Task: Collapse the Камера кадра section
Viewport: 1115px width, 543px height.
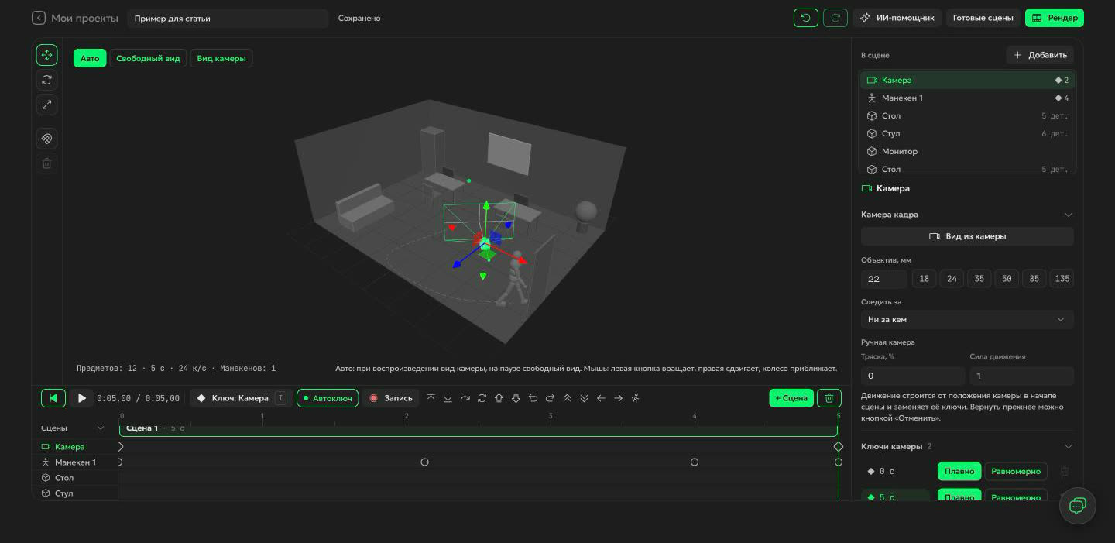Action: coord(1069,215)
